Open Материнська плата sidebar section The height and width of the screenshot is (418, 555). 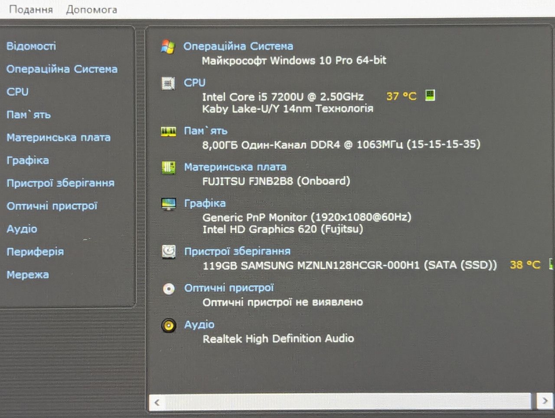coord(59,138)
